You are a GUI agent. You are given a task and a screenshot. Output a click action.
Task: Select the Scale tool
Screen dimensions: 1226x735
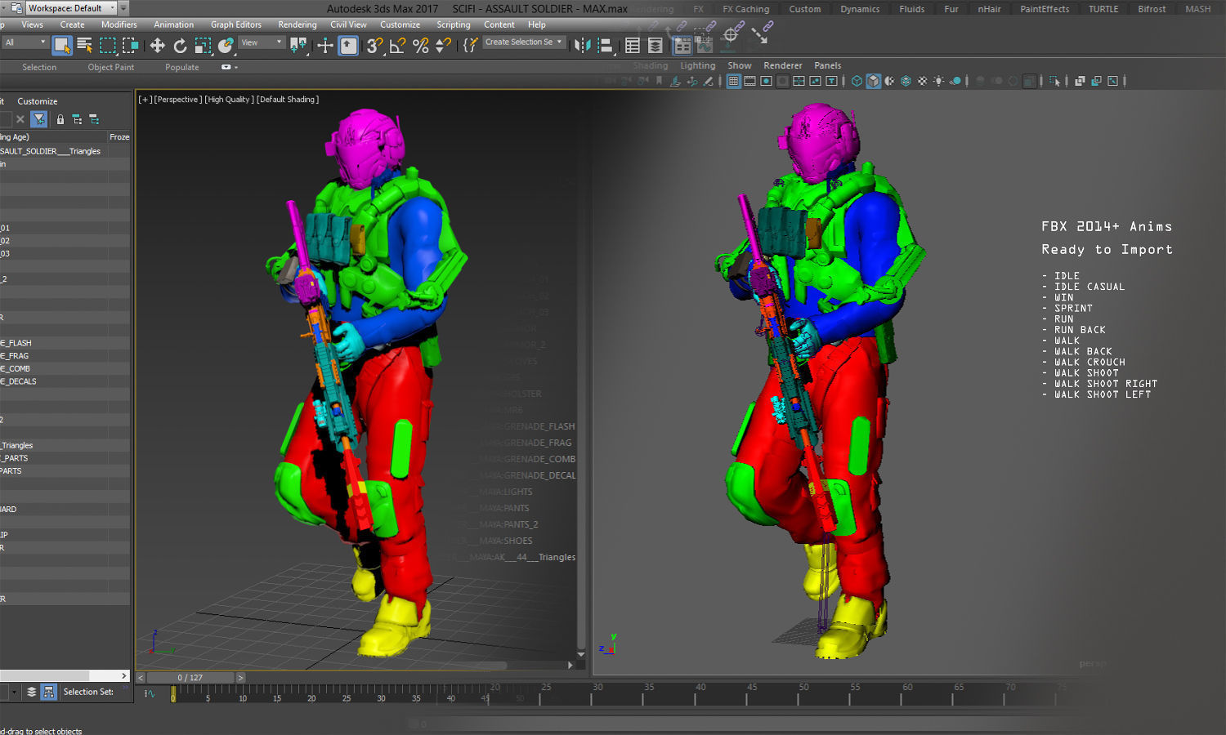[203, 46]
